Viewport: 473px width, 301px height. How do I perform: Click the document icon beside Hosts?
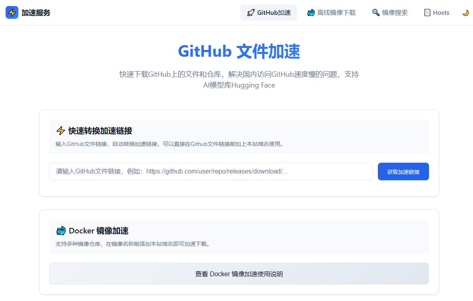[427, 13]
